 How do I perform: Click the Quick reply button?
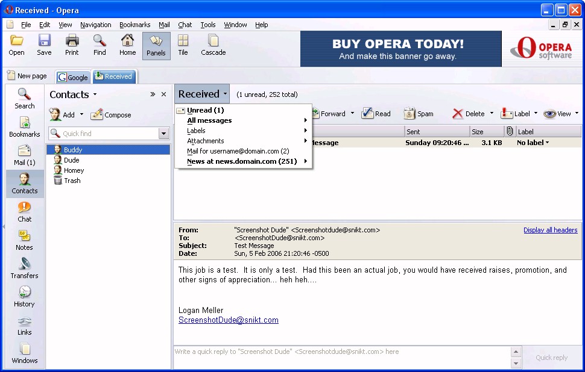click(551, 358)
